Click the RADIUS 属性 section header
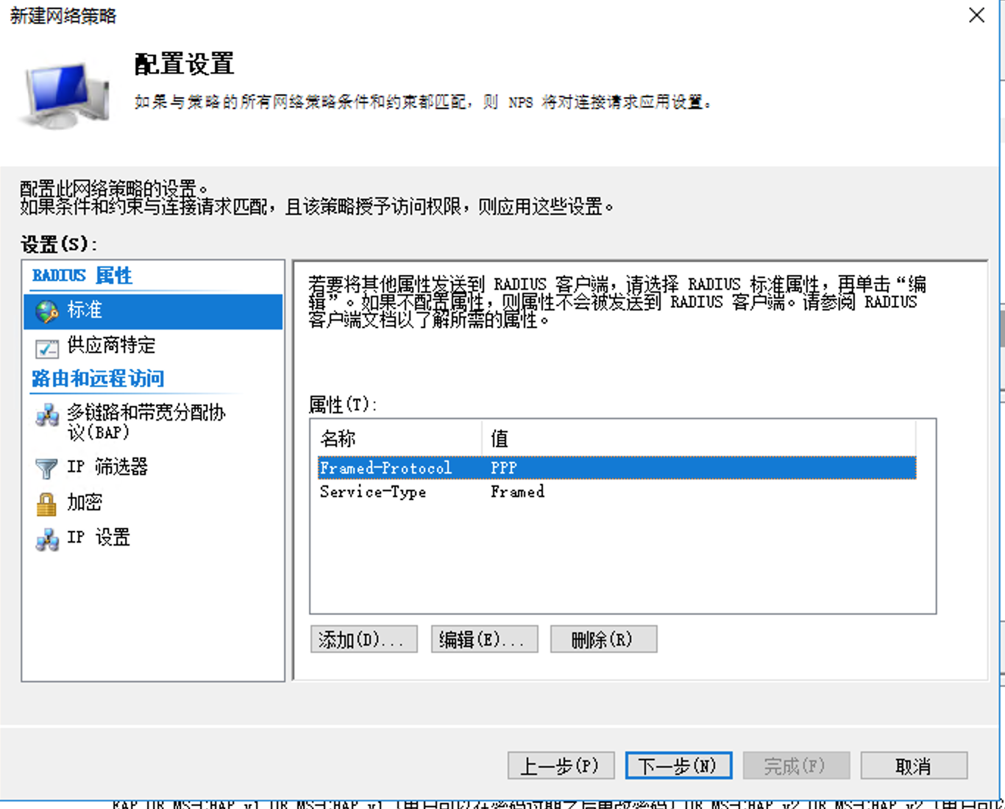Screen dimensions: 1005x809 [x=82, y=276]
